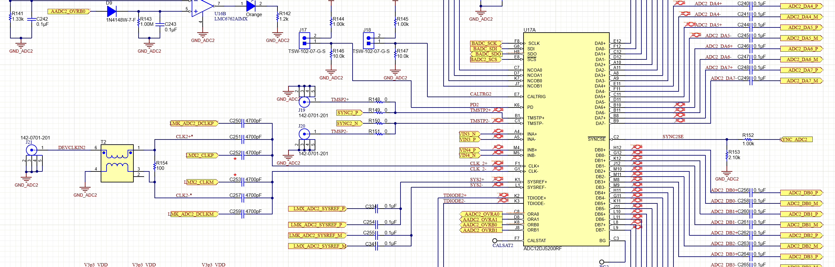
Task: Click the CALSAT2 test point circle
Action: (x=495, y=241)
